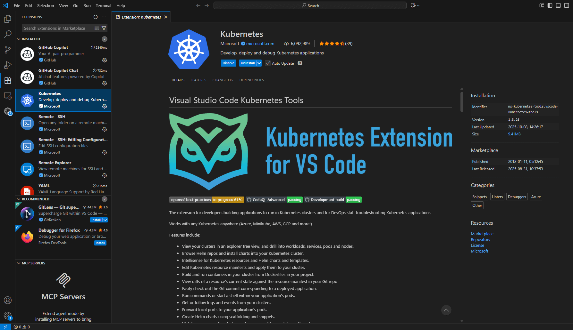Open the Terminal menu

tap(103, 5)
